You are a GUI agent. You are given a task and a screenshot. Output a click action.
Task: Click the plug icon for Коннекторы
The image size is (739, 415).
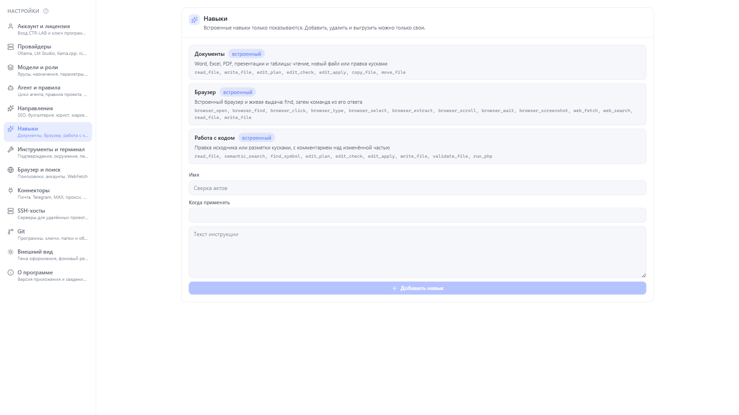tap(11, 190)
